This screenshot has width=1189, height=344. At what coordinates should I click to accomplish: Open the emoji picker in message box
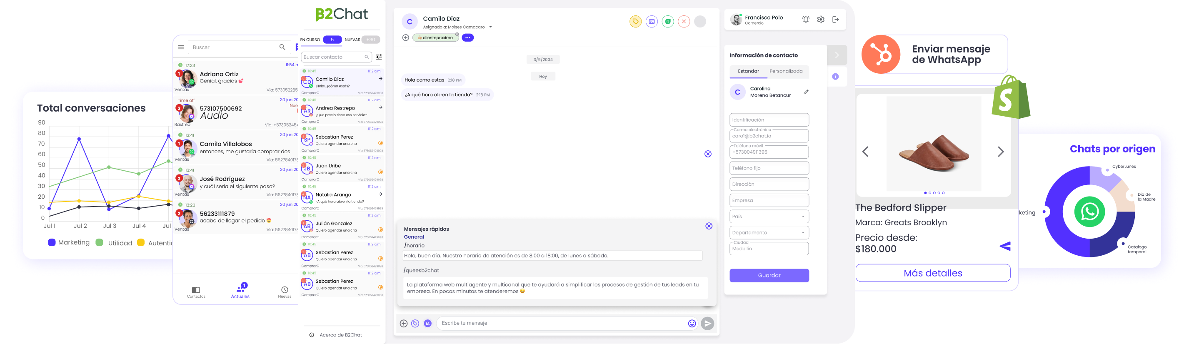click(x=692, y=324)
